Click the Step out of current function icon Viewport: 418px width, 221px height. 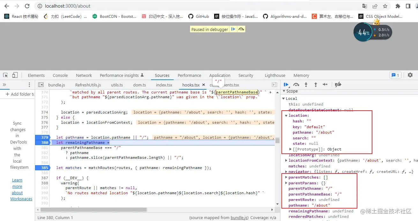tap(315, 85)
